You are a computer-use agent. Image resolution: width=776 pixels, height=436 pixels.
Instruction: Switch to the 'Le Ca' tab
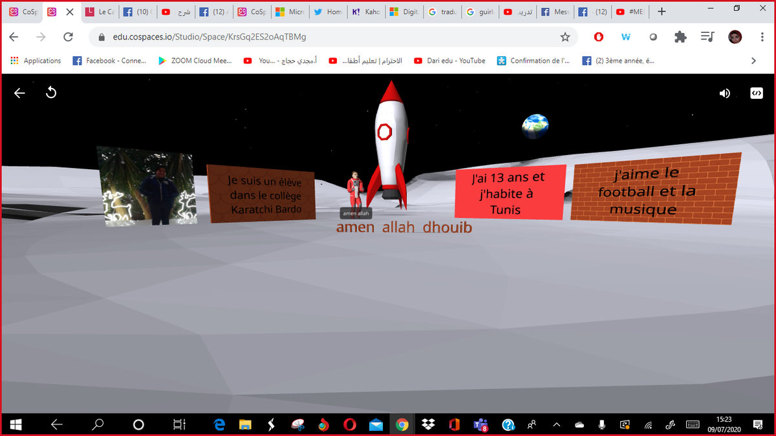pyautogui.click(x=100, y=12)
